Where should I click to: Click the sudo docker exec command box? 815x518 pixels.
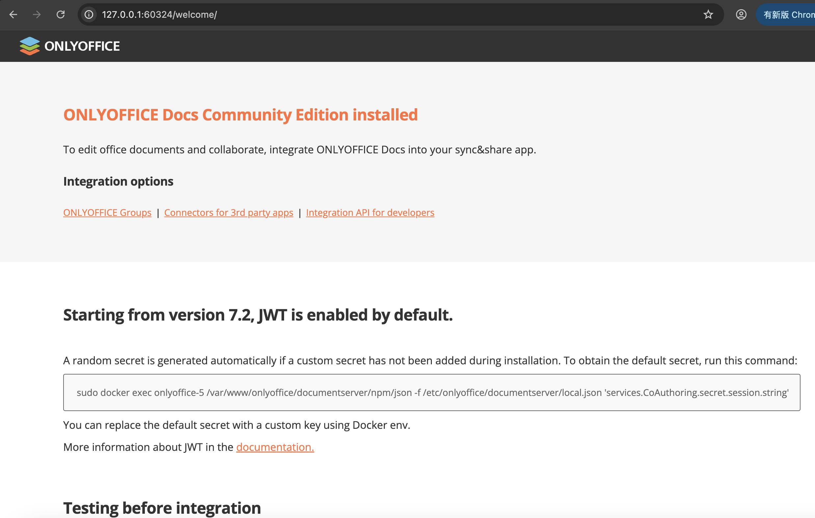(432, 393)
